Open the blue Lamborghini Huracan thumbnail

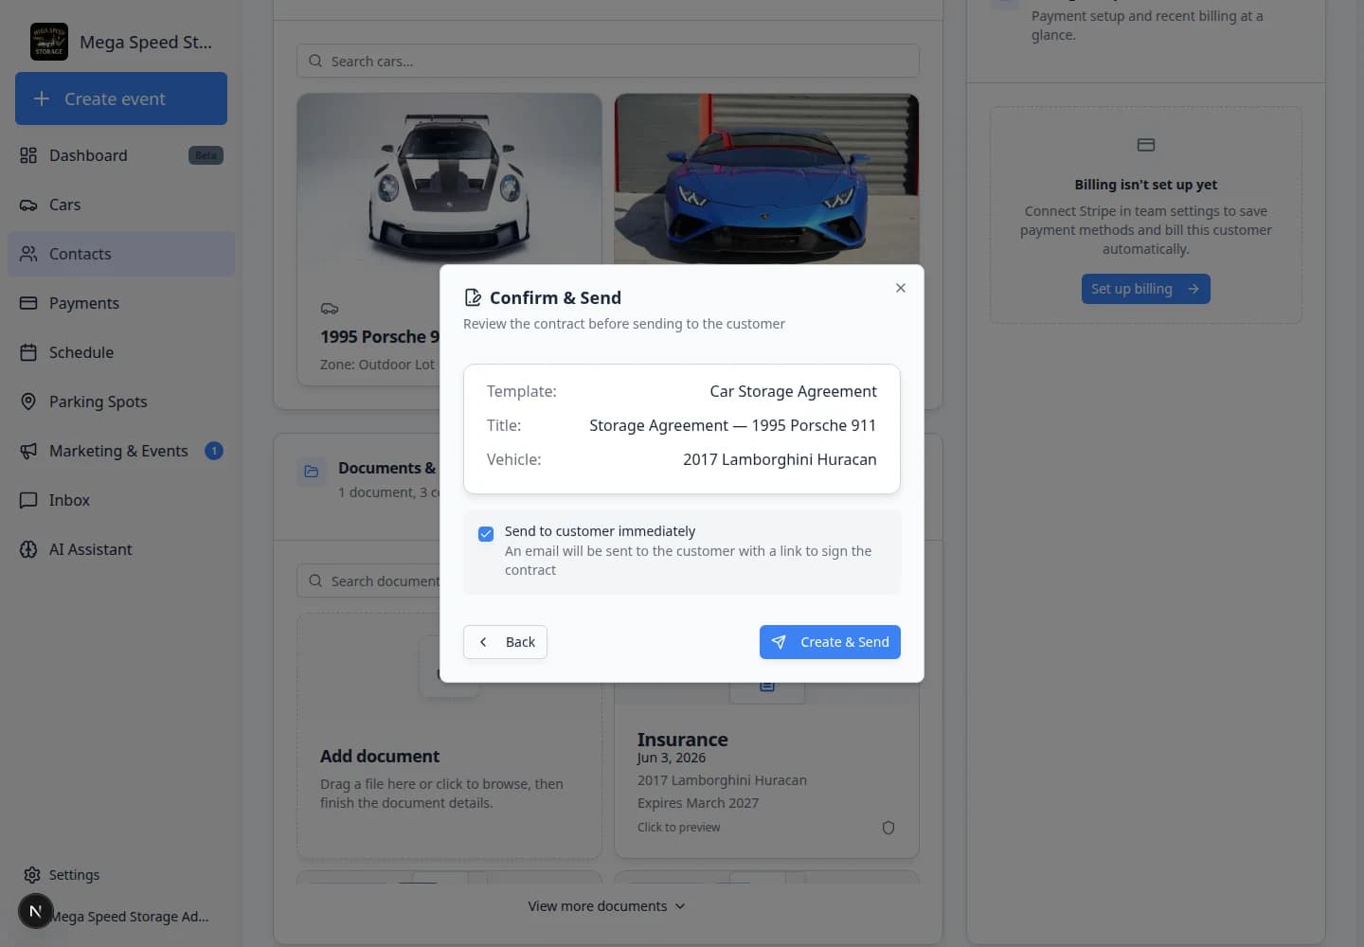tap(766, 179)
